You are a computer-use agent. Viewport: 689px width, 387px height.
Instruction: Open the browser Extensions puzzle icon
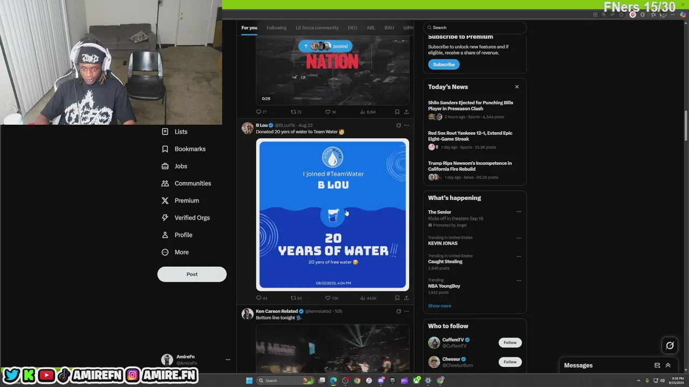(643, 15)
